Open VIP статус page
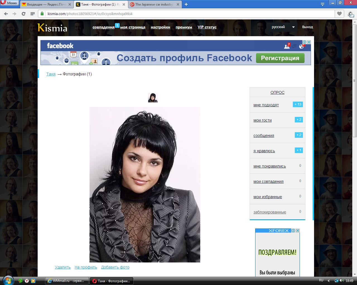Viewport: 357px width, 285px height. point(207,27)
